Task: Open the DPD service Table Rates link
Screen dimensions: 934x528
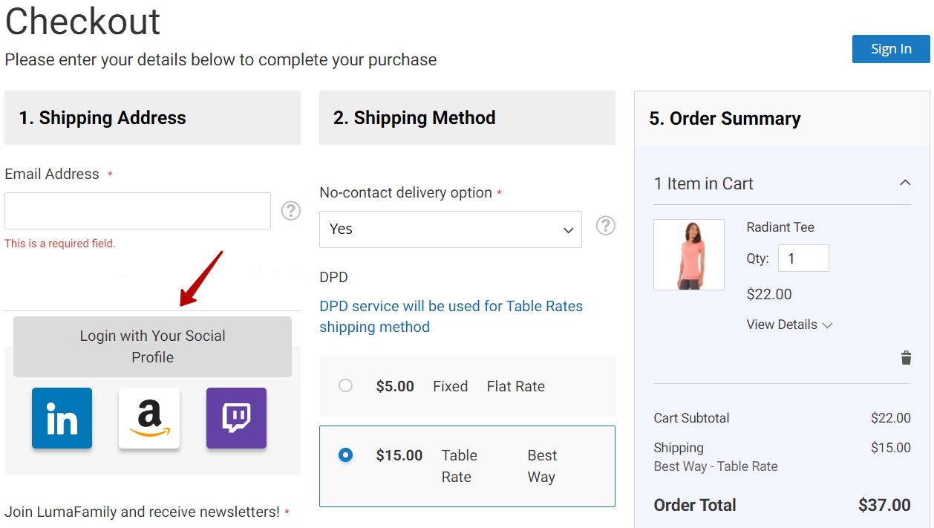Action: (x=451, y=316)
